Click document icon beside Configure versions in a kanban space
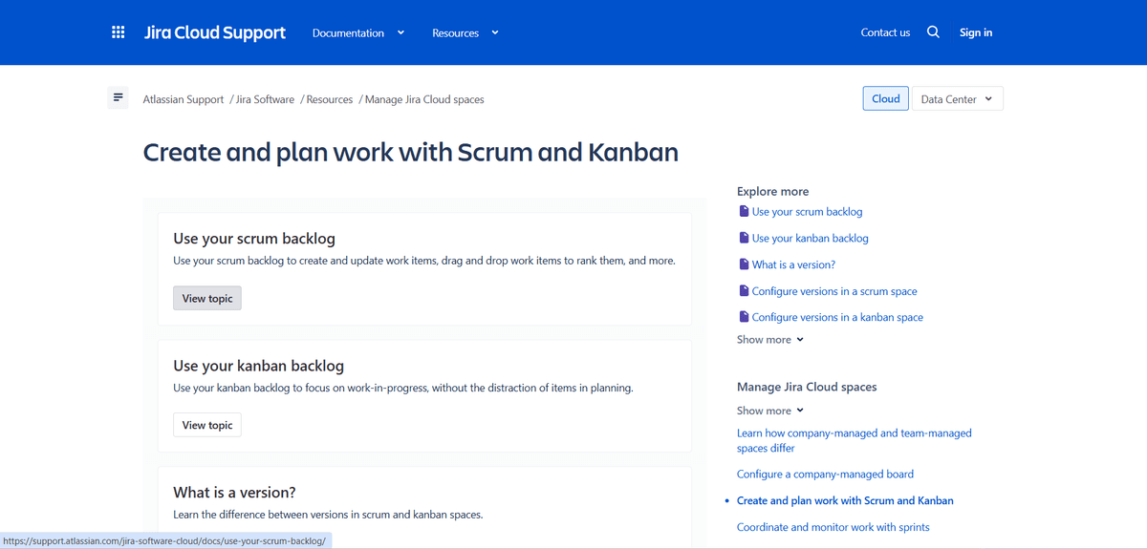This screenshot has width=1147, height=549. [744, 317]
